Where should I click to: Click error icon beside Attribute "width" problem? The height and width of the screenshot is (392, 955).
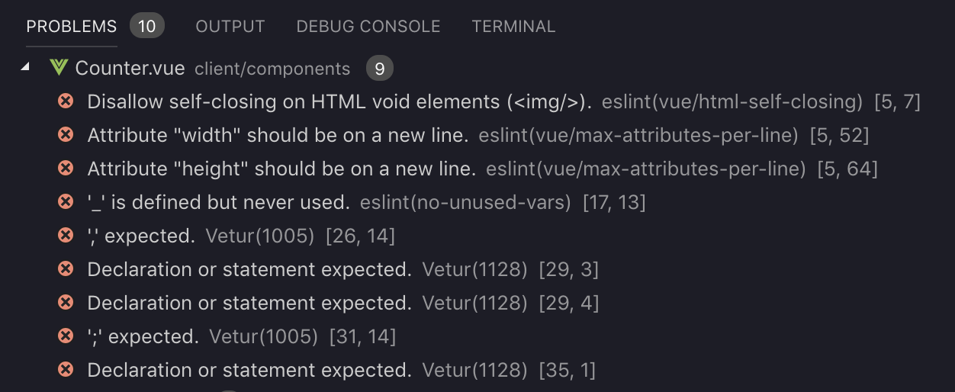(66, 134)
